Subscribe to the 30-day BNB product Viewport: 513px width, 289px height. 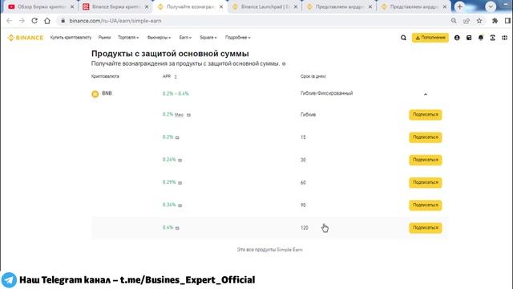[x=426, y=160]
